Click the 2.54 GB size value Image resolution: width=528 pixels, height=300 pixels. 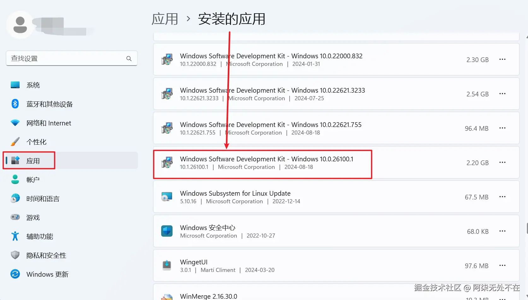click(478, 94)
